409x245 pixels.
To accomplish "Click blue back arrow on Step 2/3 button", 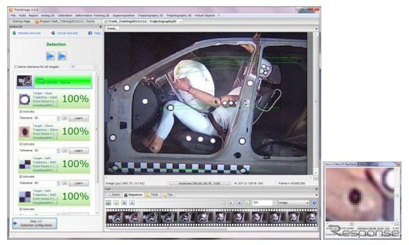I will click(x=15, y=223).
